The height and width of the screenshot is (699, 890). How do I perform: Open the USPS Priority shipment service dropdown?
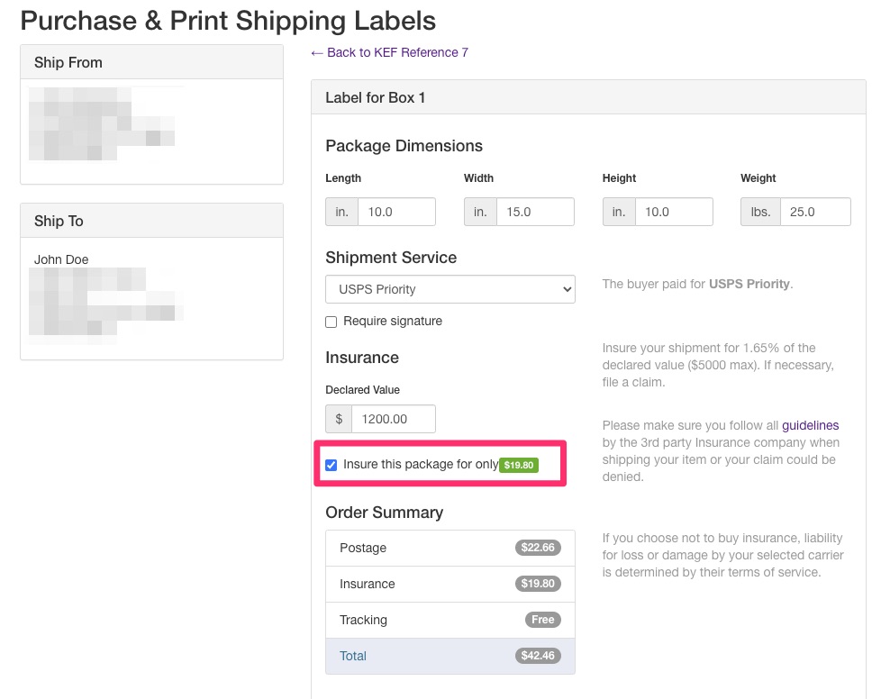pyautogui.click(x=450, y=289)
